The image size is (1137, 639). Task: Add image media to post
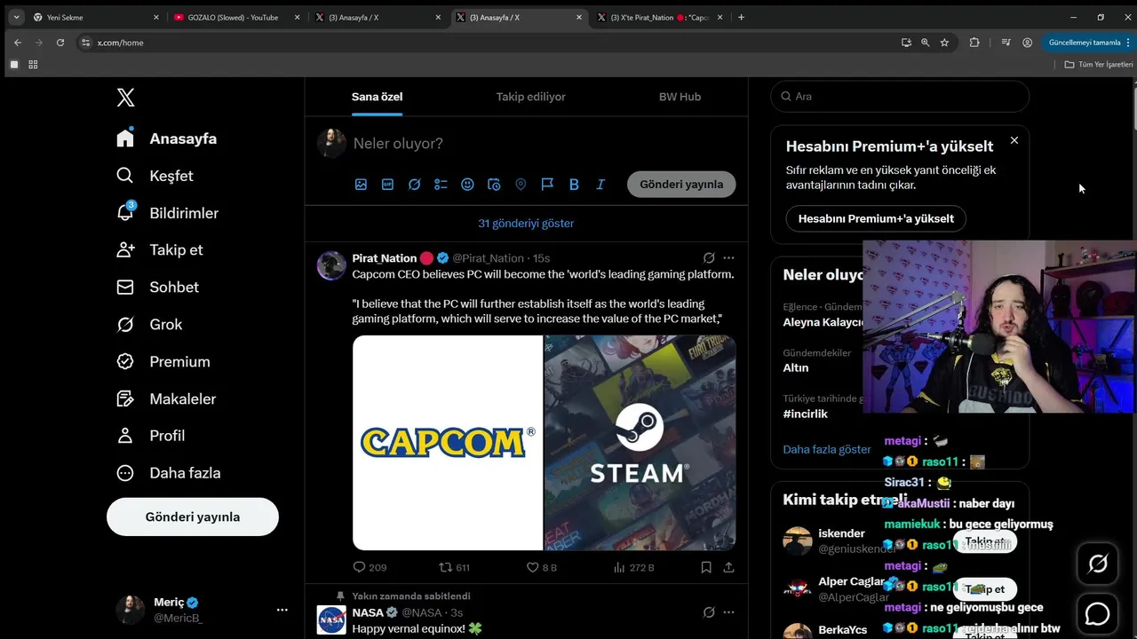tap(361, 185)
